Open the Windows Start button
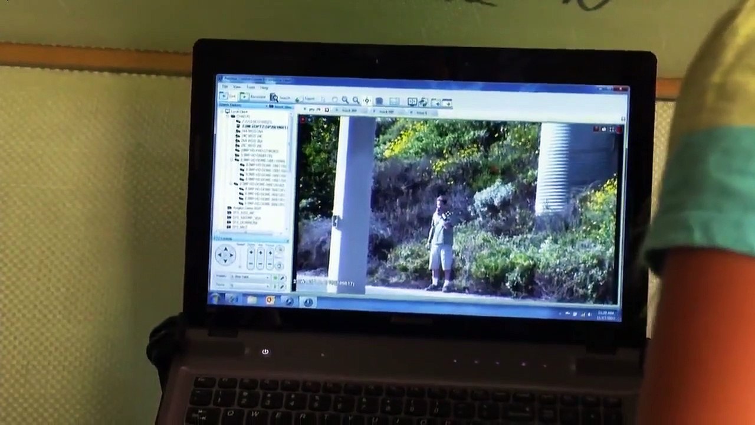The height and width of the screenshot is (425, 755). (x=216, y=299)
